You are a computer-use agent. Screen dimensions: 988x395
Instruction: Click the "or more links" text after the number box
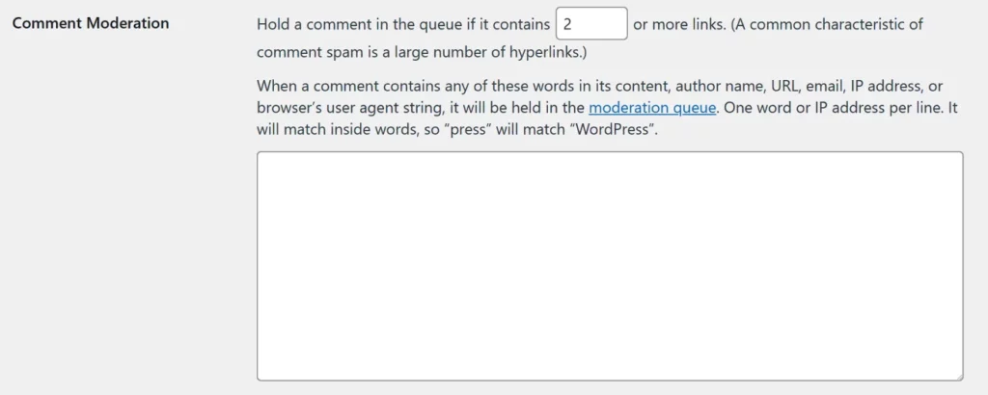pyautogui.click(x=678, y=24)
